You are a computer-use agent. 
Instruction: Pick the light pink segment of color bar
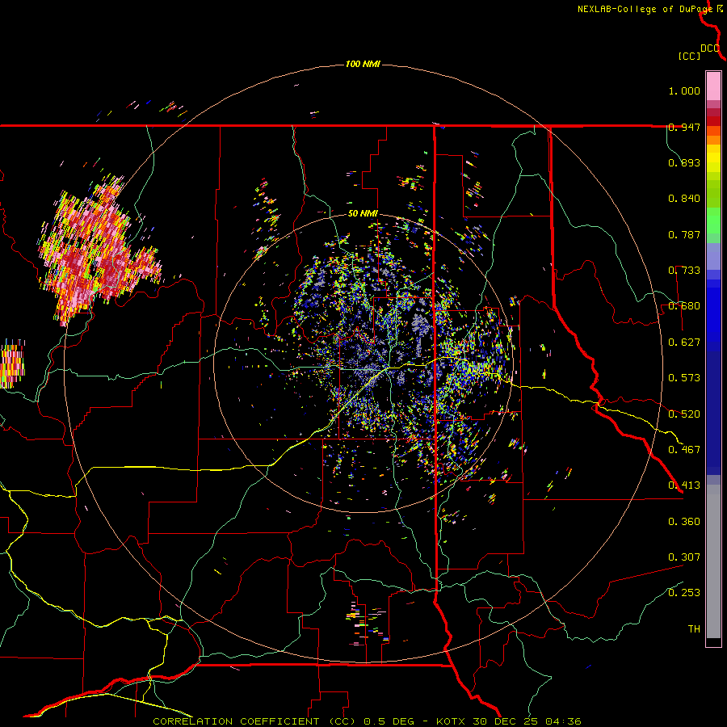713,86
